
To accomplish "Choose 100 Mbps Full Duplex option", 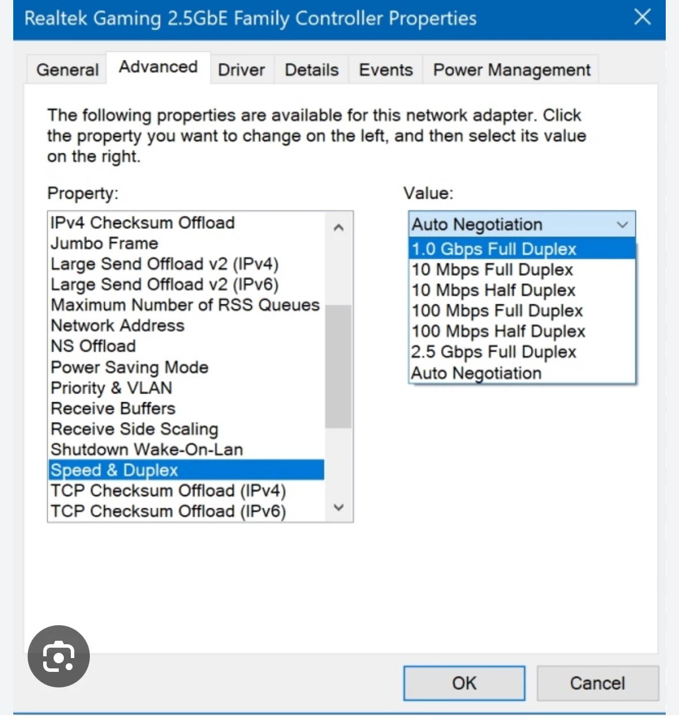I will click(x=522, y=311).
